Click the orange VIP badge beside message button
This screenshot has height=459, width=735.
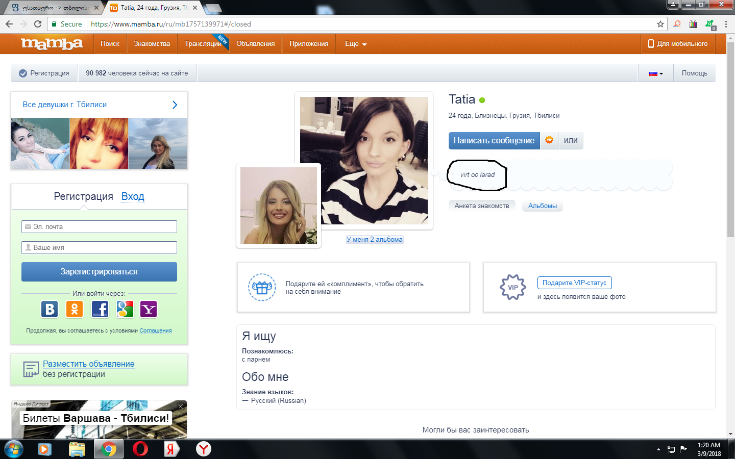pyautogui.click(x=549, y=140)
